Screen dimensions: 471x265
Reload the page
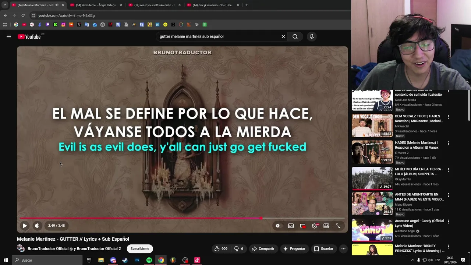tap(23, 15)
